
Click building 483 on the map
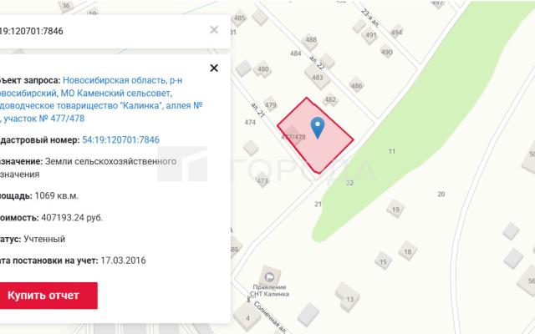tap(318, 77)
